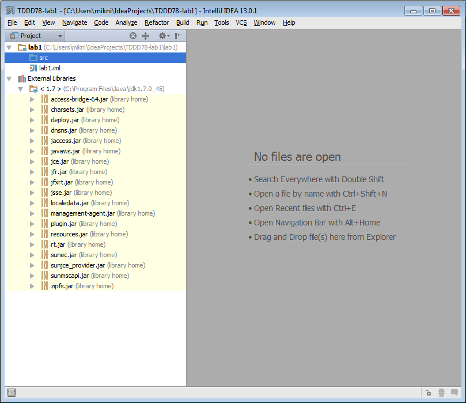466x403 pixels.
Task: Open the Code menu
Action: [101, 22]
